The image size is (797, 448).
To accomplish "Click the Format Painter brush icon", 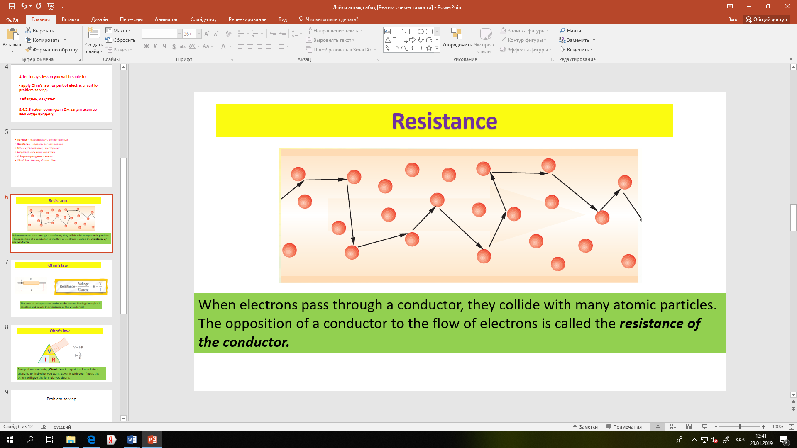I will click(x=29, y=50).
